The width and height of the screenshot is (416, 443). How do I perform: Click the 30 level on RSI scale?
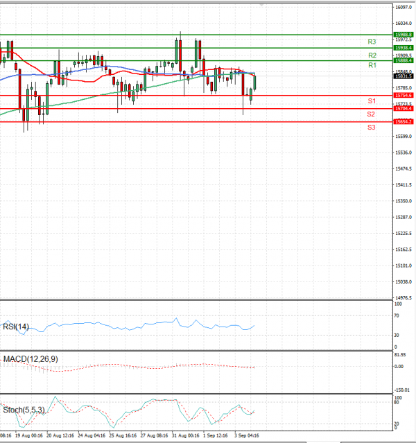click(397, 335)
